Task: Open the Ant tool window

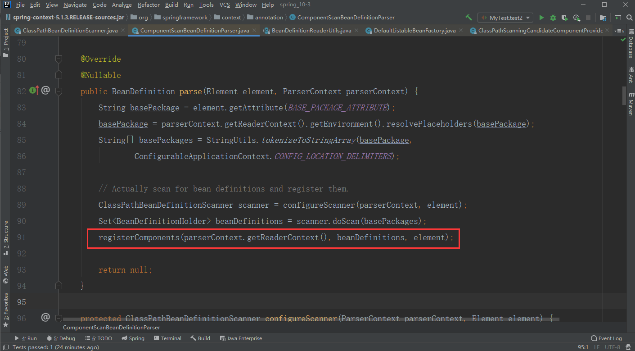Action: pyautogui.click(x=630, y=75)
